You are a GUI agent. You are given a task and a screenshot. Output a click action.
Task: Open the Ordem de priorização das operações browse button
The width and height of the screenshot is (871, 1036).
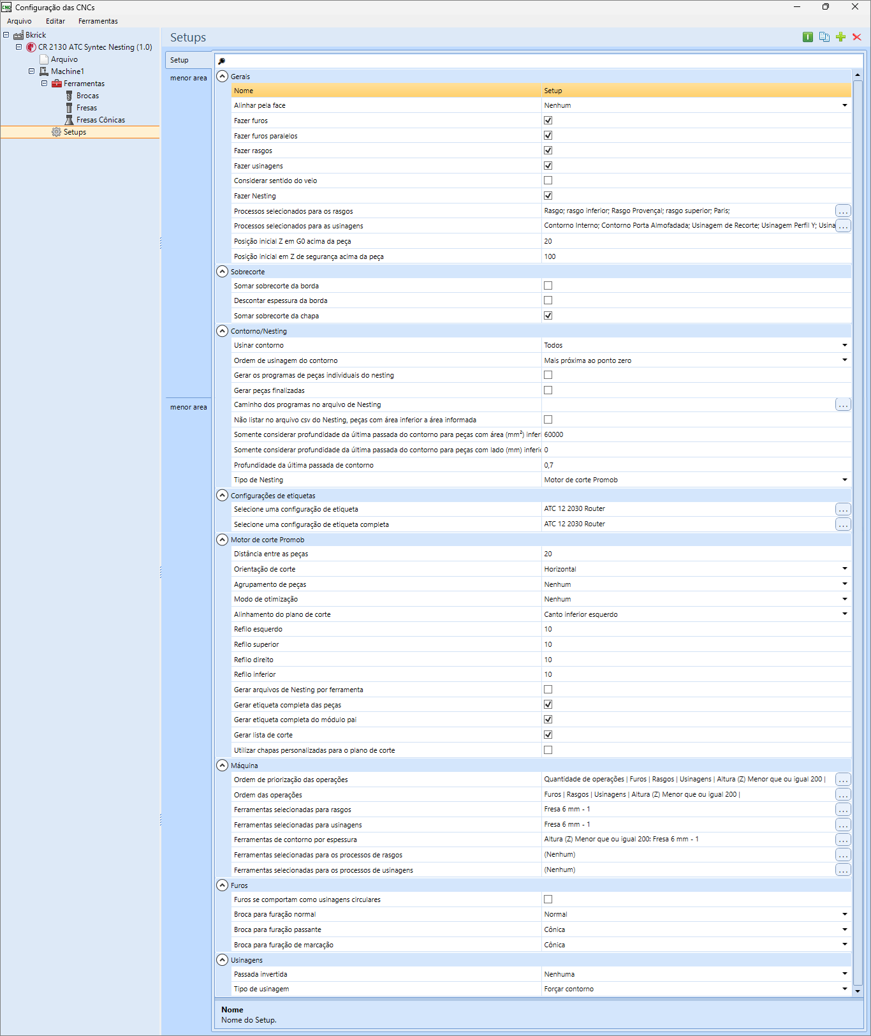point(843,780)
